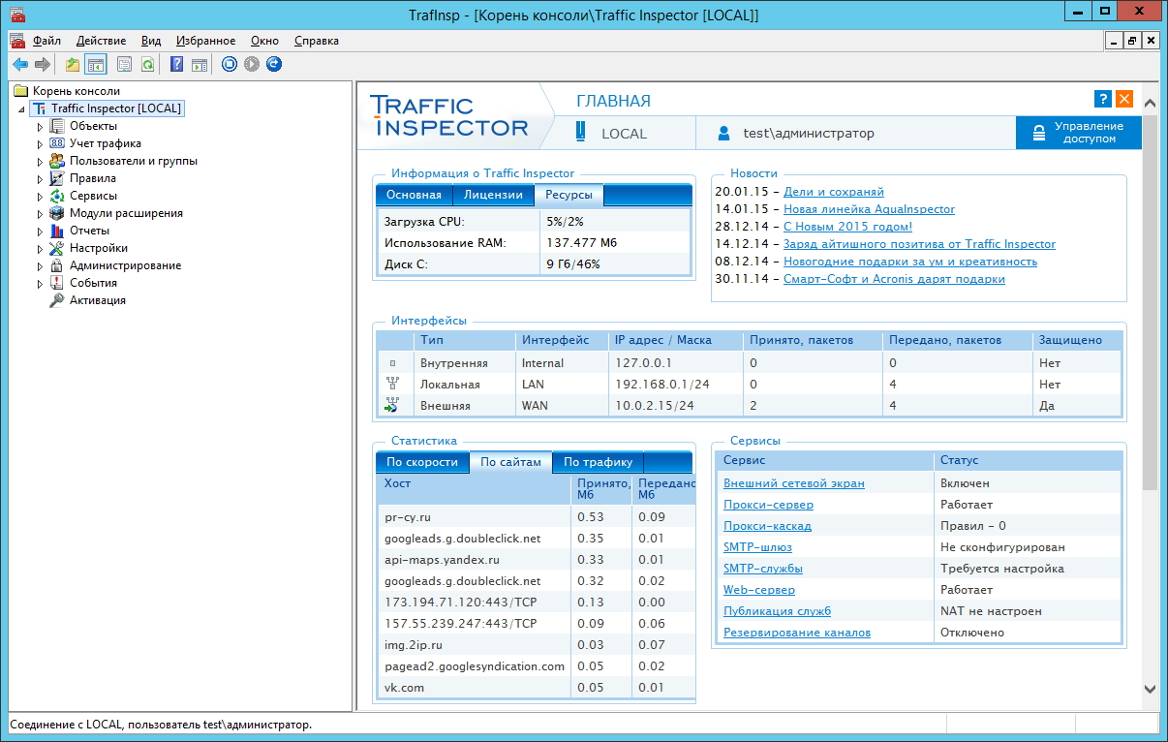Click the Activation key icon in tree
The width and height of the screenshot is (1168, 742).
tap(57, 300)
